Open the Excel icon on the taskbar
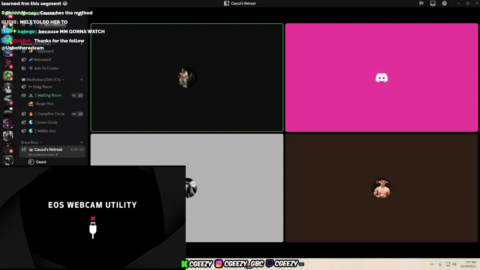Viewport: 480px width, 270px height. (301, 264)
